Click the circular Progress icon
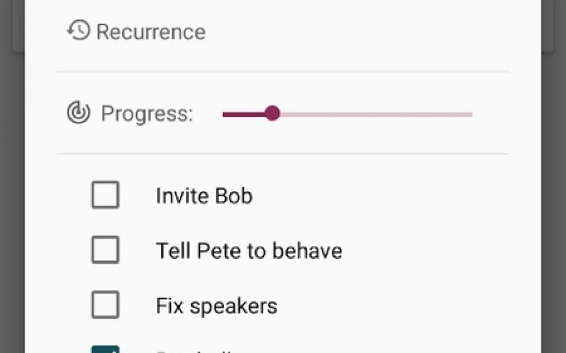Viewport: 566px width, 353px height. point(79,113)
